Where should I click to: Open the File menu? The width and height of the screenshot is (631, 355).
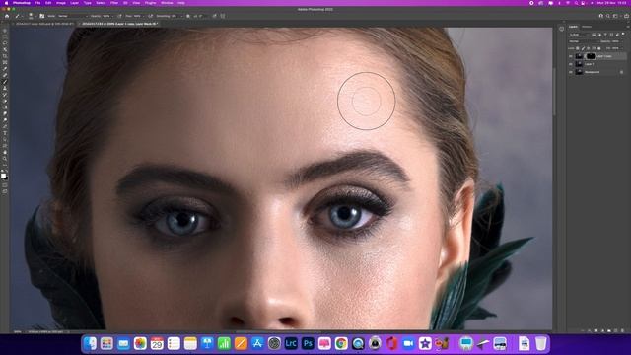pyautogui.click(x=37, y=3)
